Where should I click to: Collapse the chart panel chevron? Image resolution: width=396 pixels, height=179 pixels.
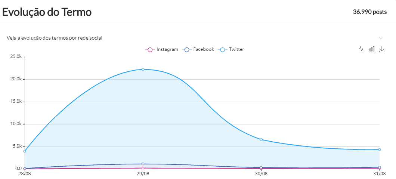click(381, 38)
